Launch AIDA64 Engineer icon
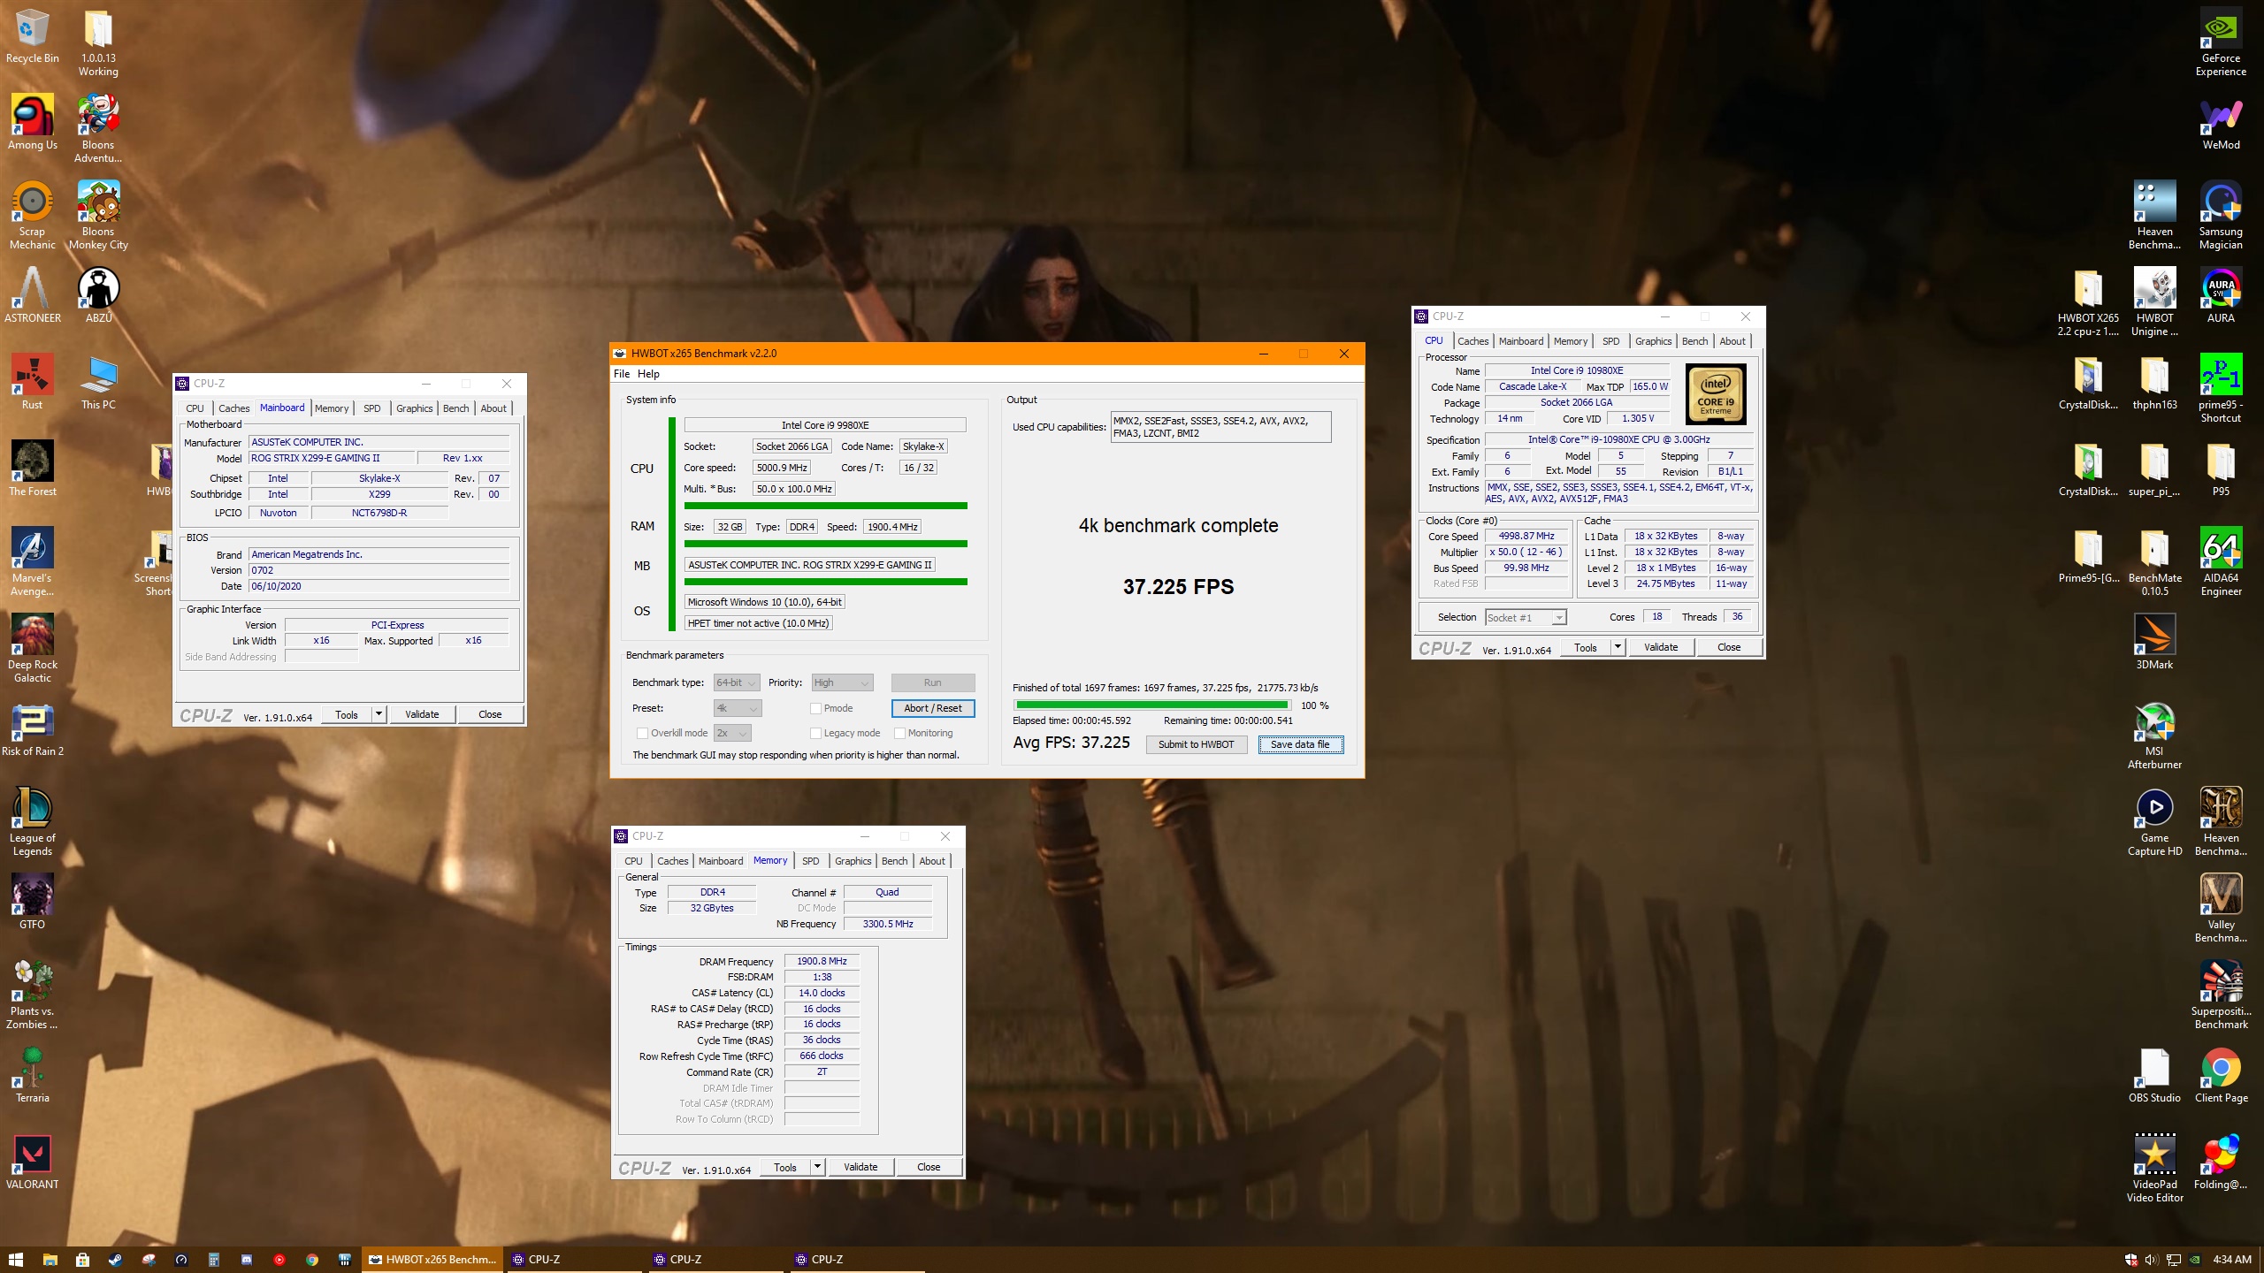This screenshot has width=2264, height=1273. tap(2221, 561)
